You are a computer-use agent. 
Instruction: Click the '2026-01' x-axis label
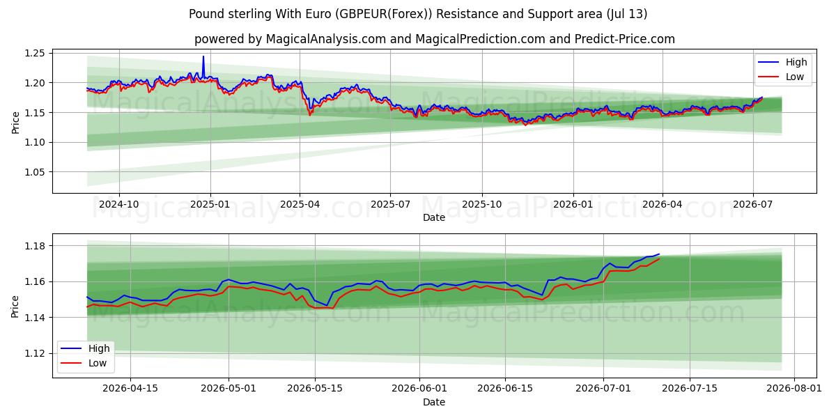573,204
